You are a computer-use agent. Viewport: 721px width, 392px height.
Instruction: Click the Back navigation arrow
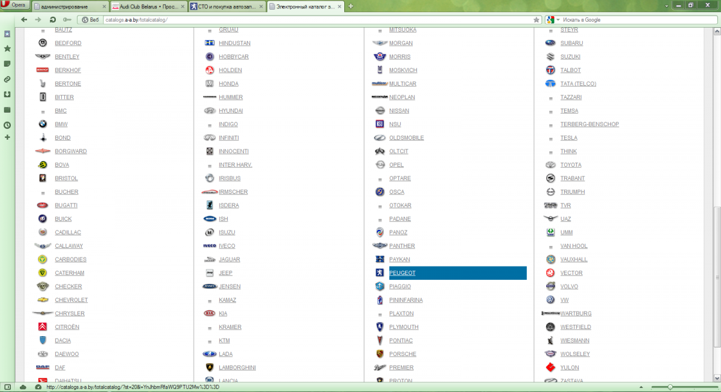pos(25,20)
